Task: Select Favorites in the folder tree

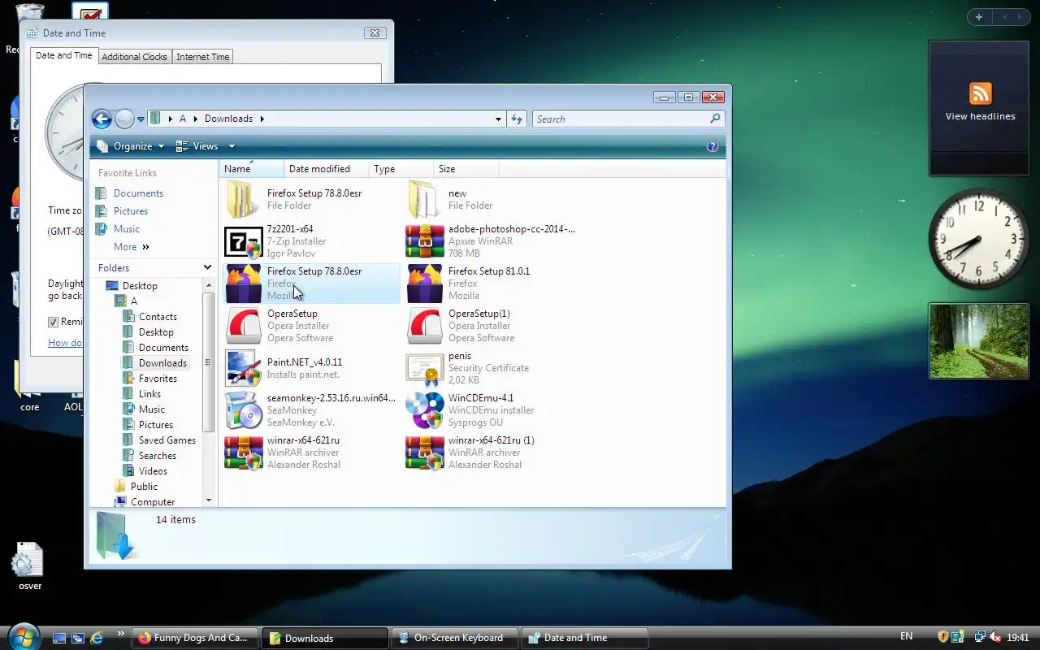Action: [x=158, y=379]
